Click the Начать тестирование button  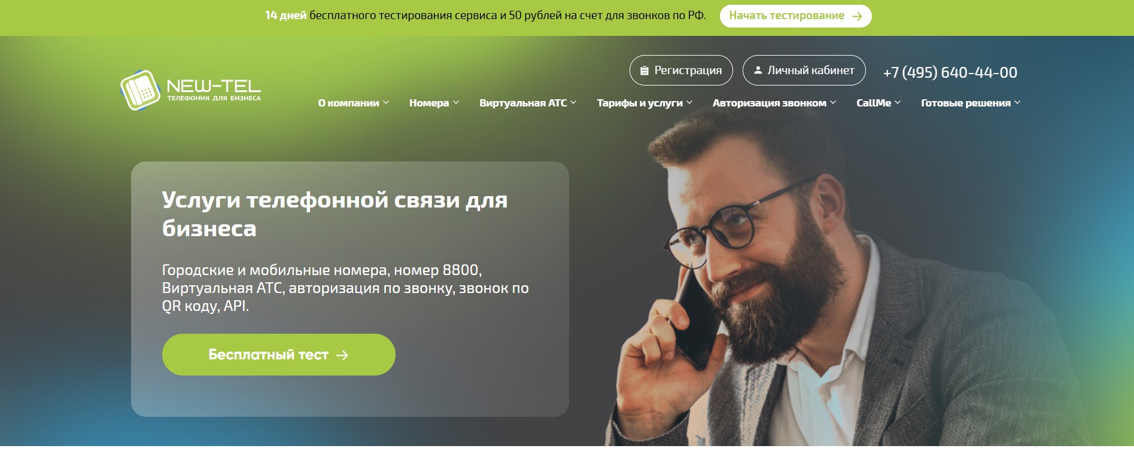tap(795, 16)
